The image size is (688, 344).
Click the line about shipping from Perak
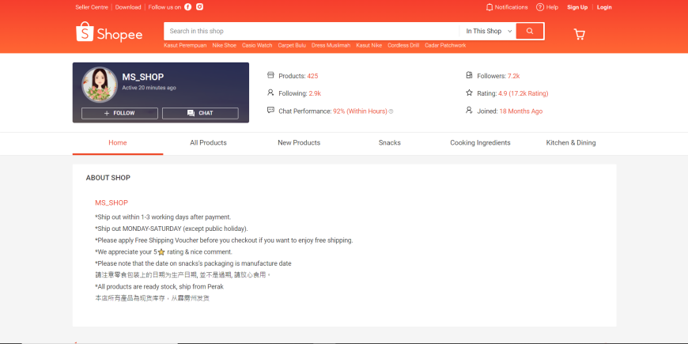point(159,286)
